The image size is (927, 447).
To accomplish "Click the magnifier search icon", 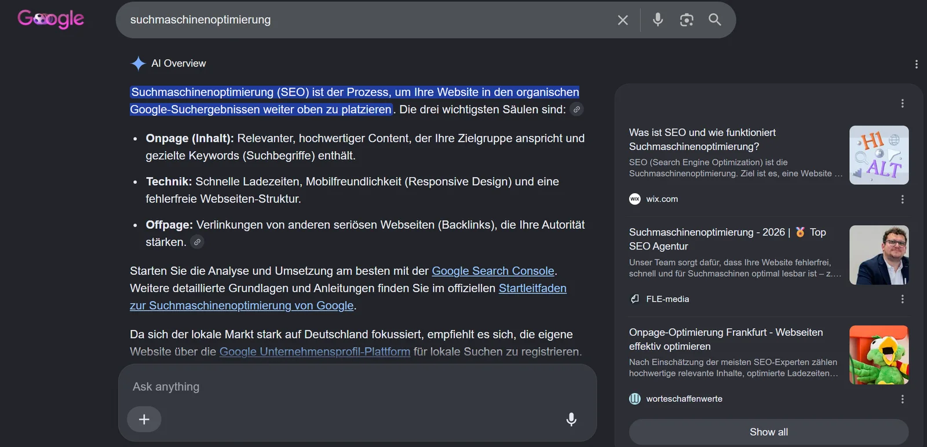I will (x=715, y=20).
